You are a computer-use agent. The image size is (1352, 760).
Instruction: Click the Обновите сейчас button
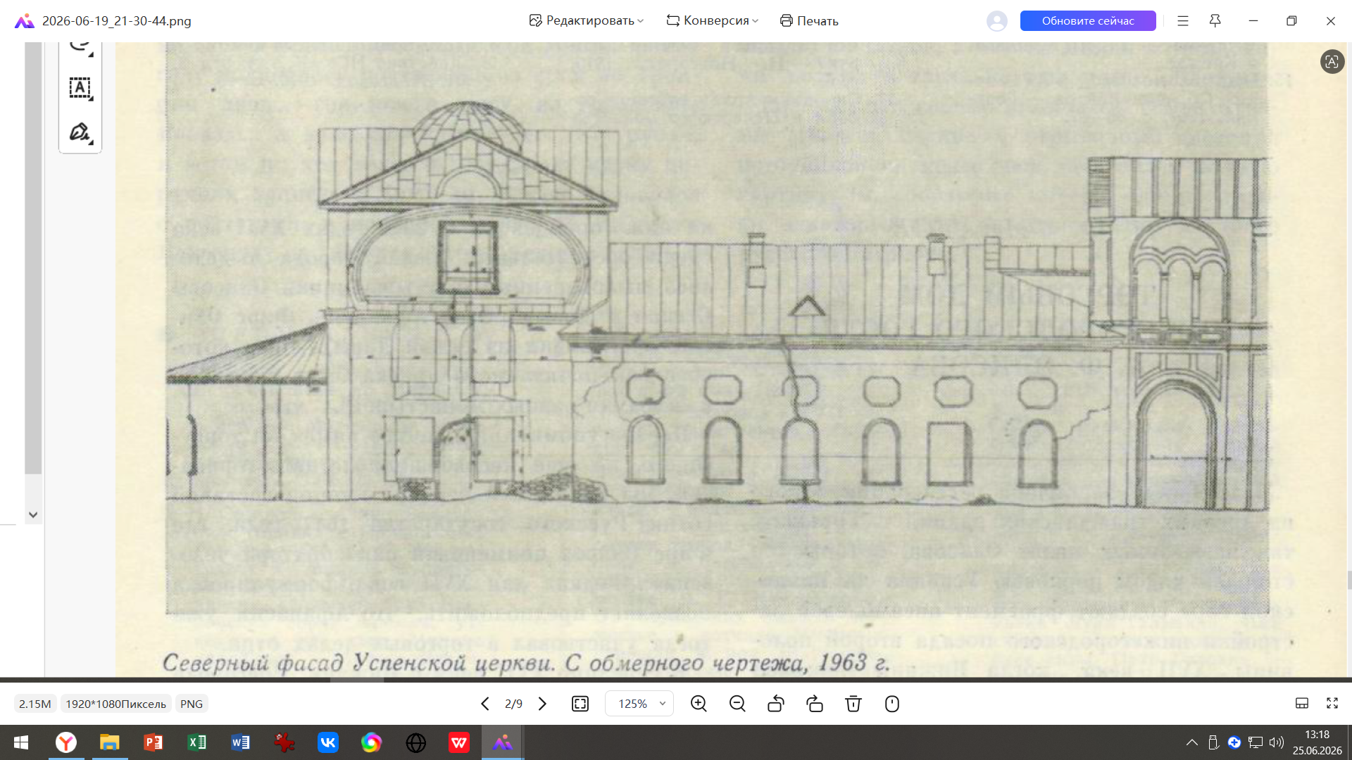coord(1088,21)
